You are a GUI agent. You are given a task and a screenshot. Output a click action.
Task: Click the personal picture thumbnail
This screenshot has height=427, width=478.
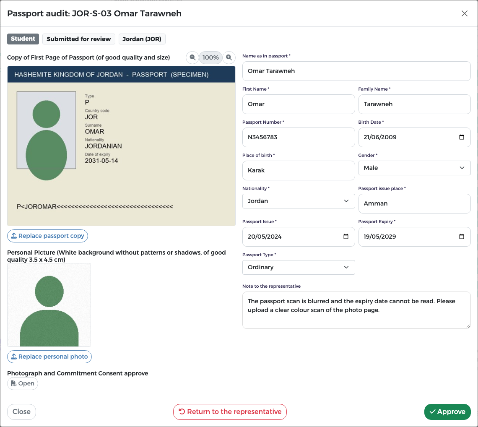click(x=49, y=305)
